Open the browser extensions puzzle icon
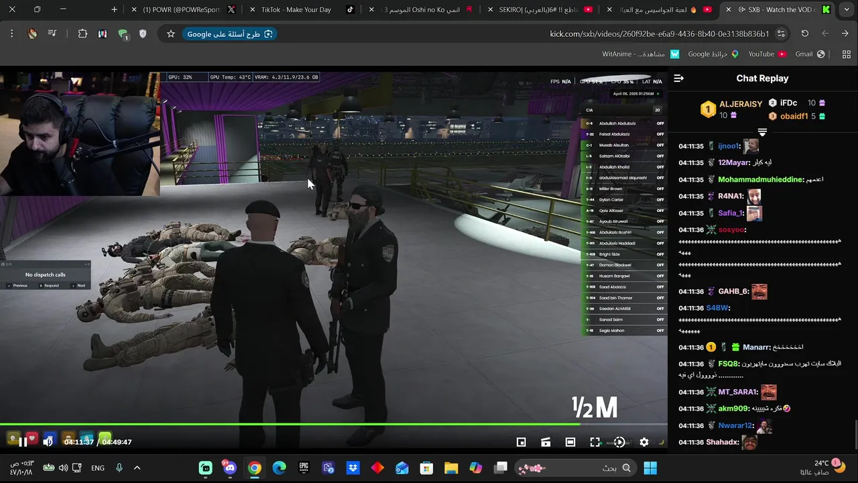 pyautogui.click(x=82, y=34)
